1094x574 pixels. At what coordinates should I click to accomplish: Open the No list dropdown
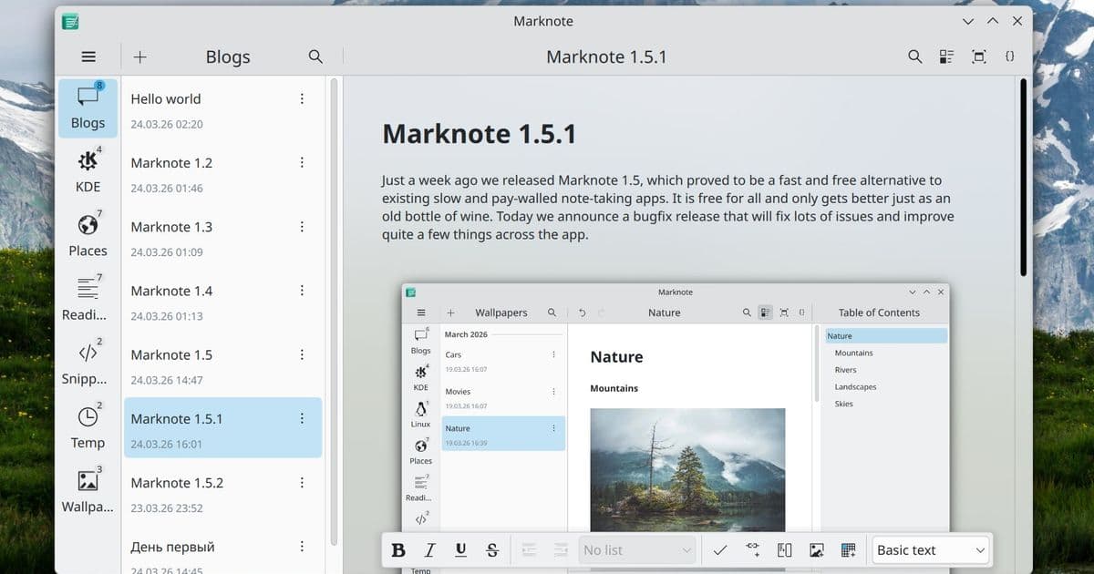click(637, 550)
